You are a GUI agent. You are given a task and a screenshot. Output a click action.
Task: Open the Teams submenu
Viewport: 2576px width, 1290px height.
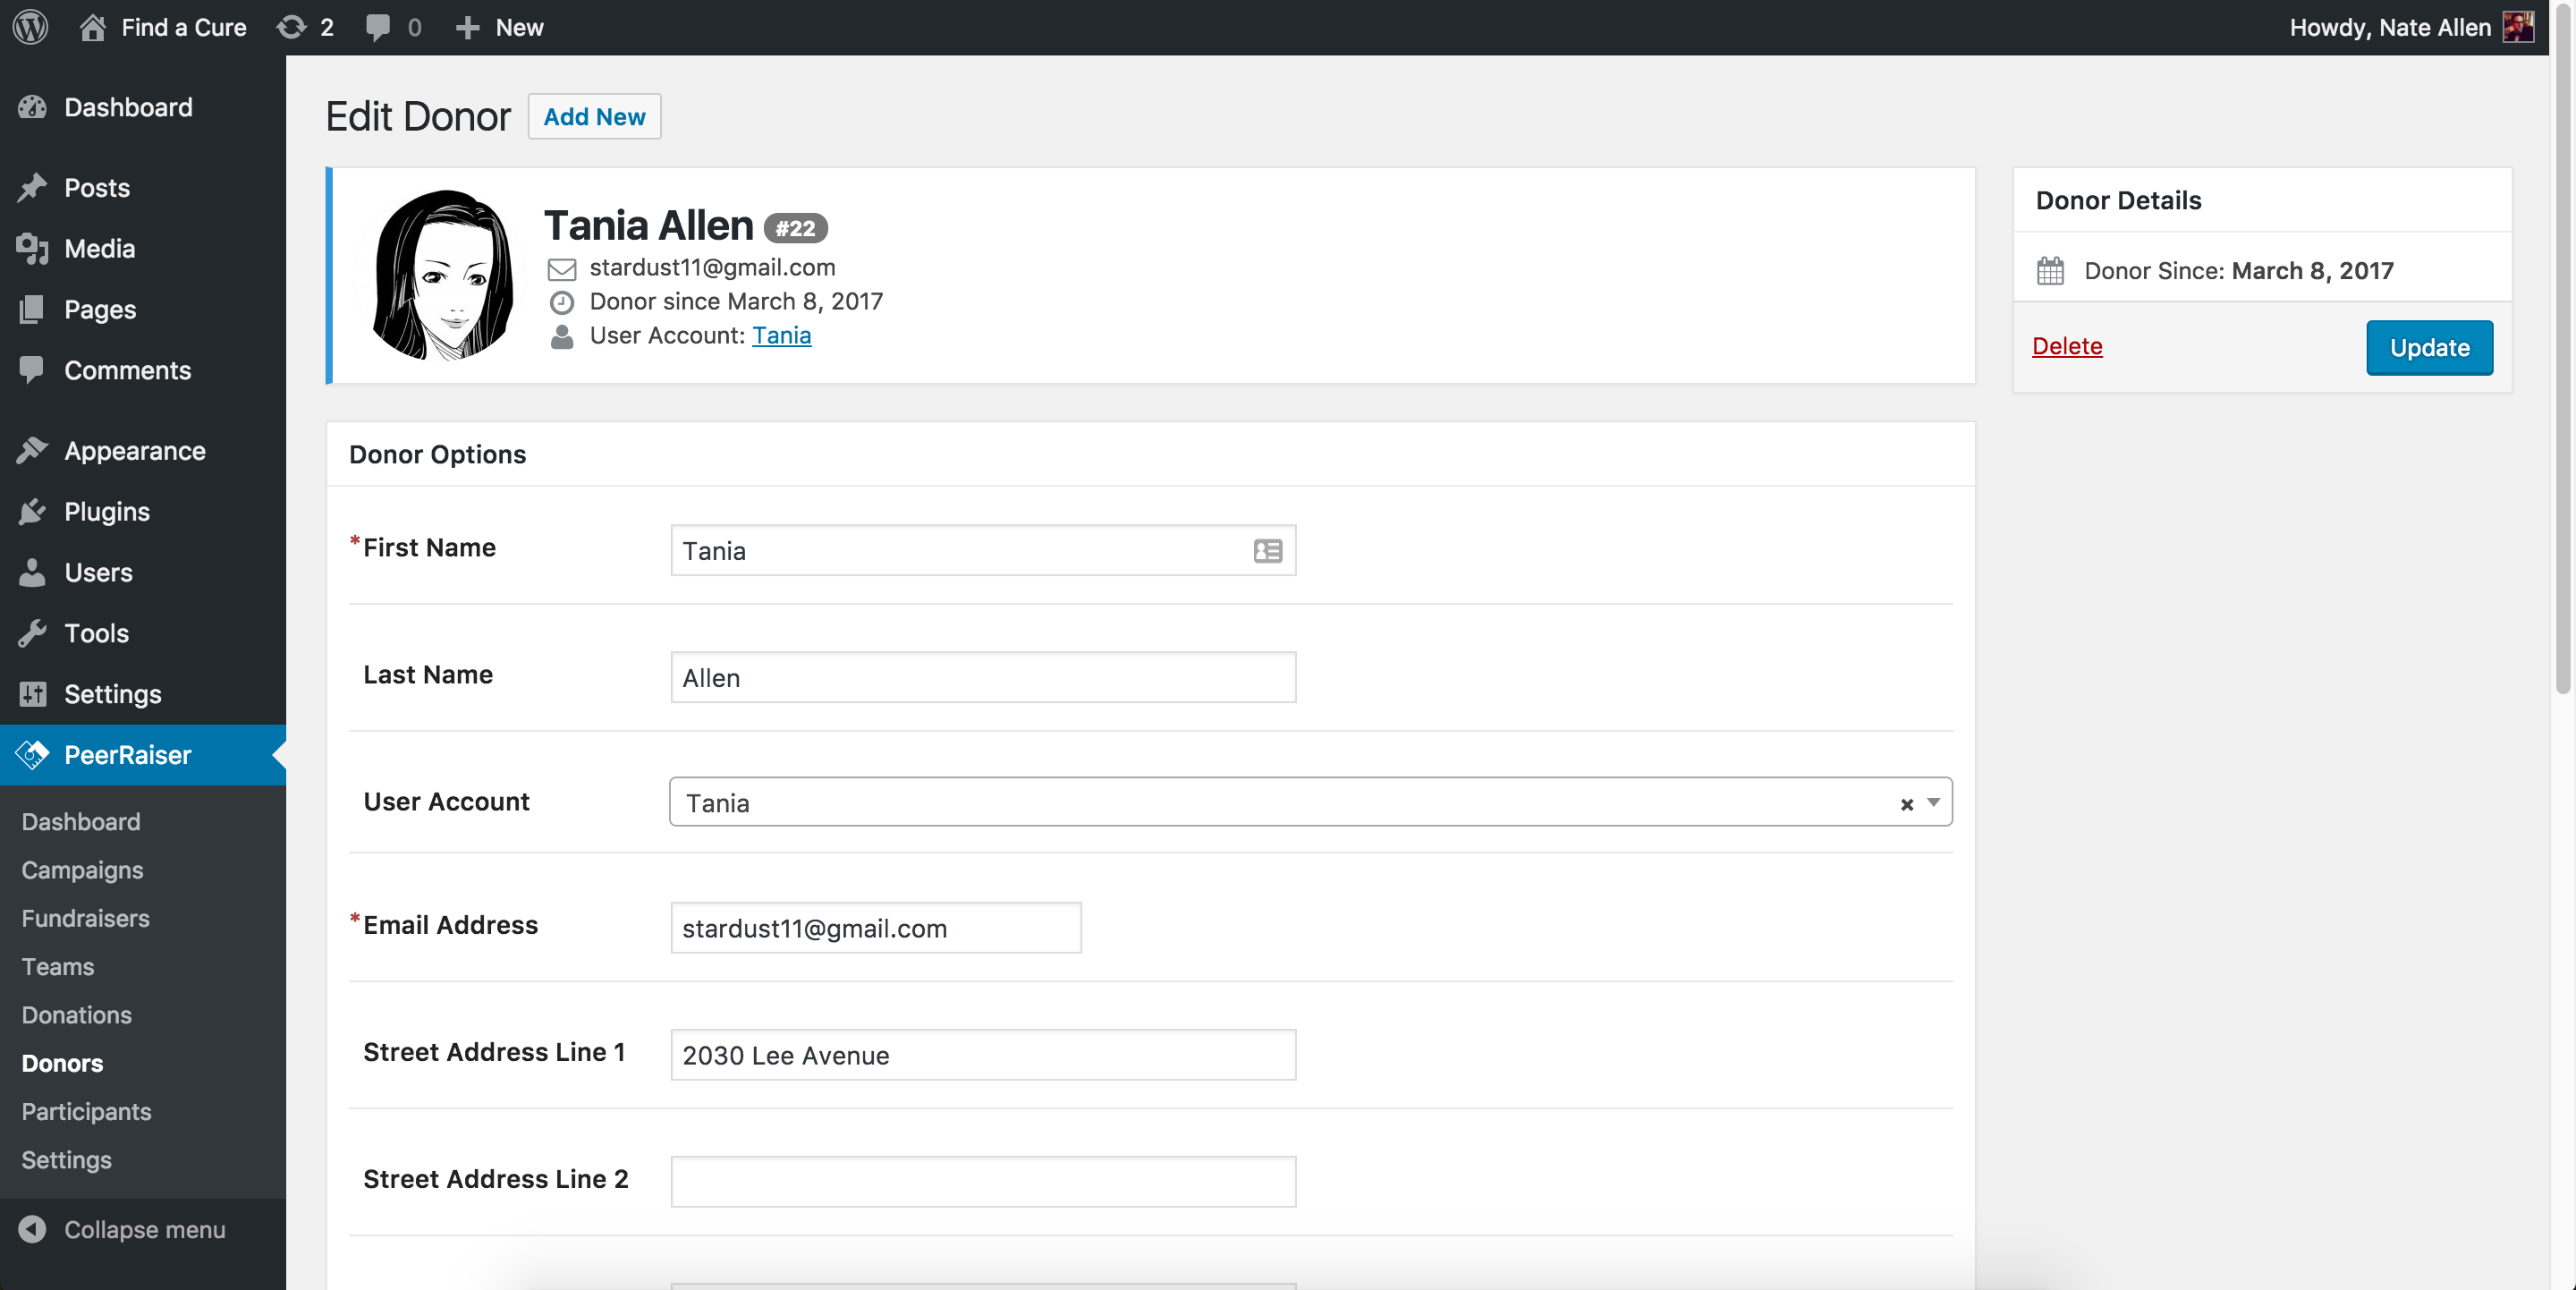coord(58,967)
